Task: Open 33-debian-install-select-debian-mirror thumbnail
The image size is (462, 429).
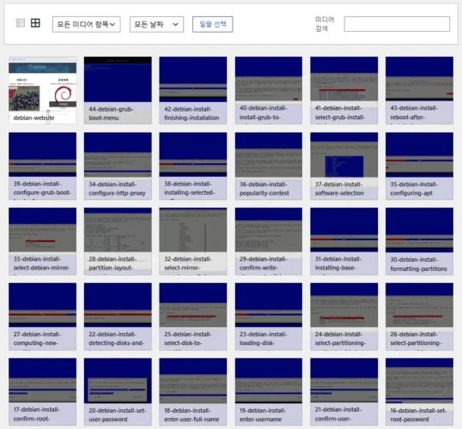Action: 42,241
